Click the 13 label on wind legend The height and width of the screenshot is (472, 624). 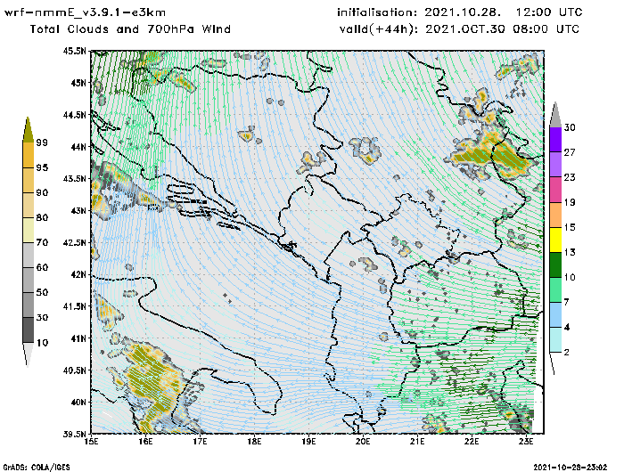click(x=570, y=253)
